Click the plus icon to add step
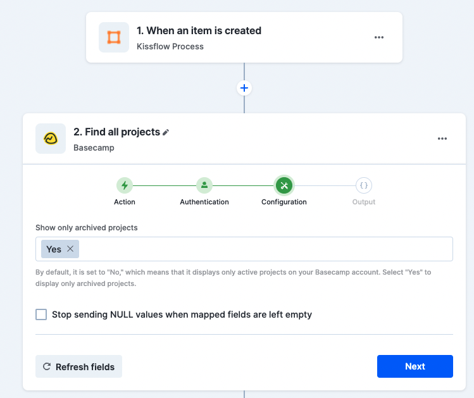Viewport: 474px width, 398px height. tap(244, 88)
